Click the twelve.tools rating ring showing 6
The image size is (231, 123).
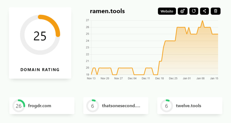pyautogui.click(x=167, y=106)
